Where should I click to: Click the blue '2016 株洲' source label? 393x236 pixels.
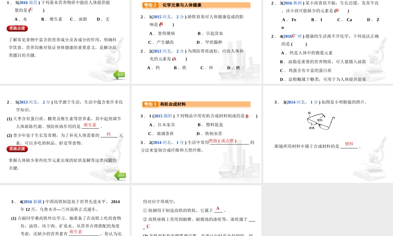tap(292, 3)
